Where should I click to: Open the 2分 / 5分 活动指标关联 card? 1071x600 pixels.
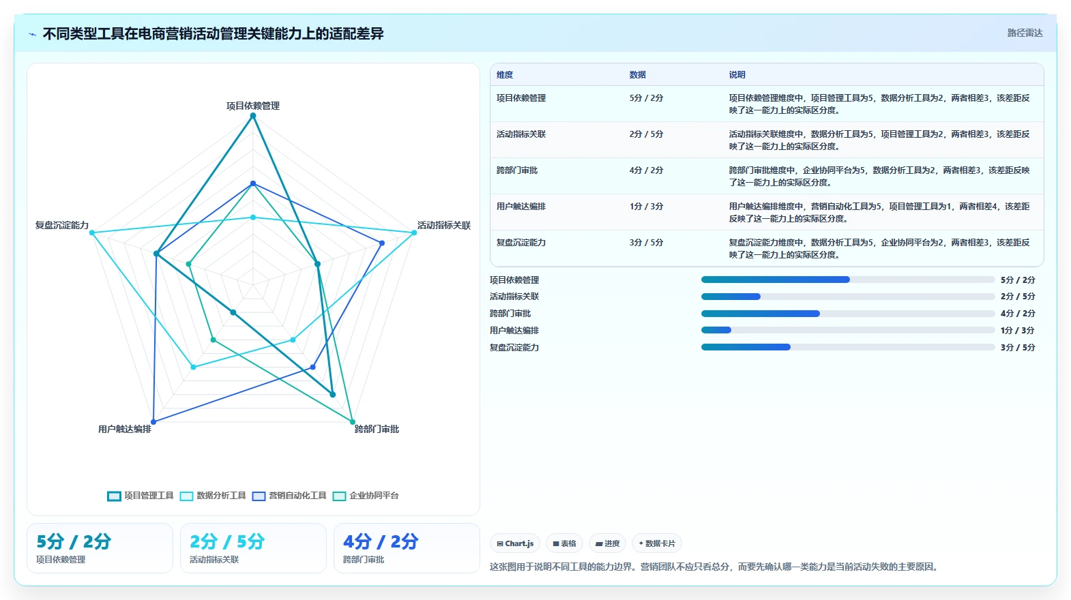coord(253,548)
